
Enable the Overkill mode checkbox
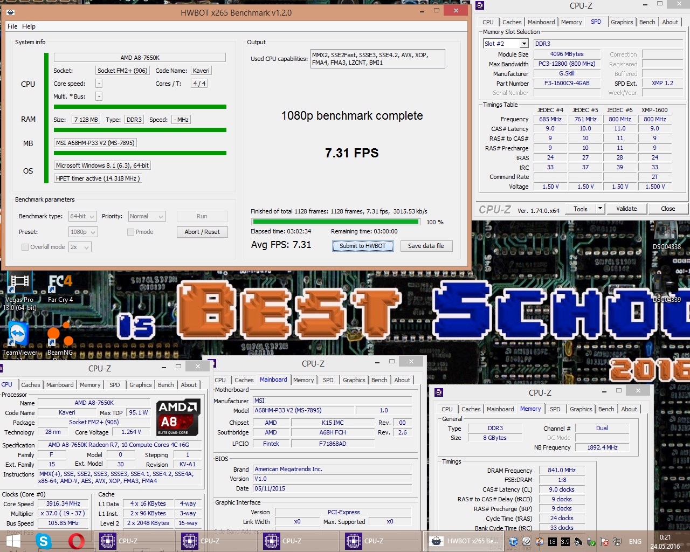point(25,247)
